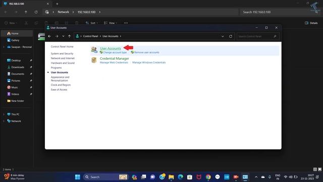Click Network breadcrumb in File Explorer
The image size is (323, 182).
[x=63, y=12]
